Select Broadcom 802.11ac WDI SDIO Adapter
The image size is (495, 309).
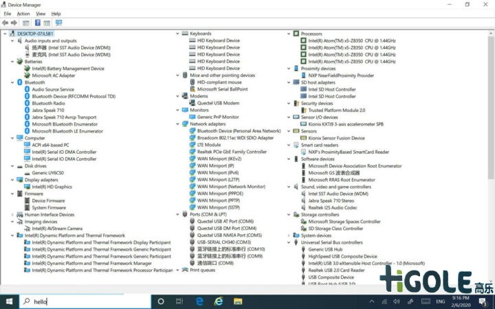click(234, 137)
